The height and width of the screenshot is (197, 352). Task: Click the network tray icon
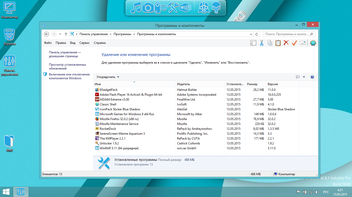pos(311,192)
